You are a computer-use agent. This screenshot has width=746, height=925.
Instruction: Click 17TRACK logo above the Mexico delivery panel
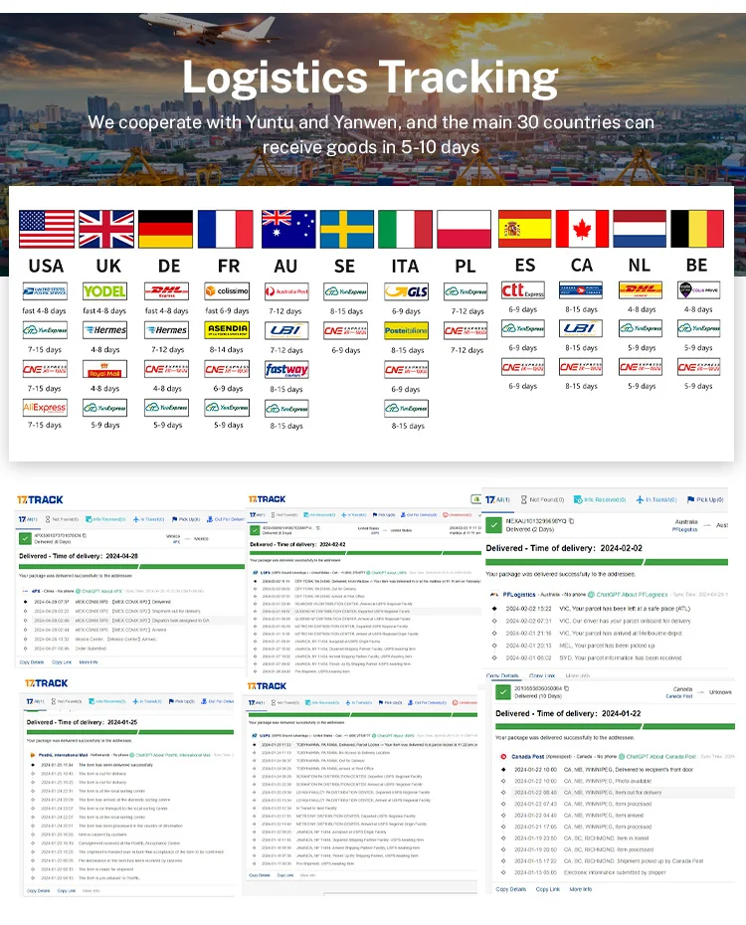pos(40,499)
